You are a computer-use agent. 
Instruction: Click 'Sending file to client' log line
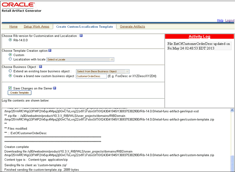[x=36, y=165]
